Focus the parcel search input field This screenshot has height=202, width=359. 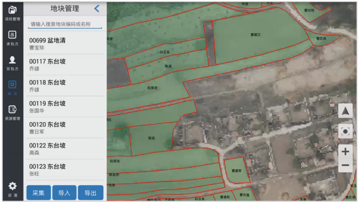point(65,24)
